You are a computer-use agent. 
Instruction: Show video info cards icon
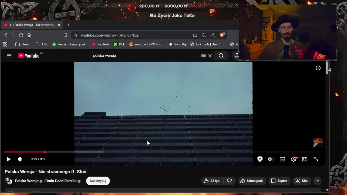318,68
